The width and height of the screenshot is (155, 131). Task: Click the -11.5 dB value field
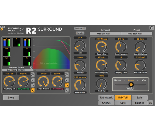point(9,73)
